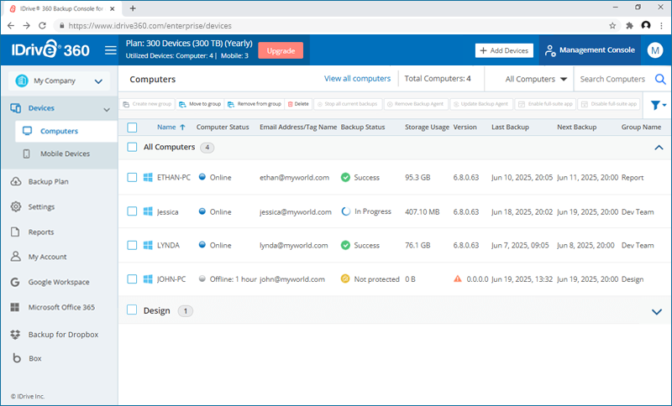Bookmark the page with star icon
The height and width of the screenshot is (406, 672).
(x=612, y=26)
